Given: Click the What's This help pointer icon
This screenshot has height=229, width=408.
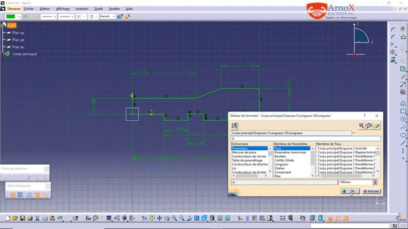Looking at the screenshot, I should (75, 218).
